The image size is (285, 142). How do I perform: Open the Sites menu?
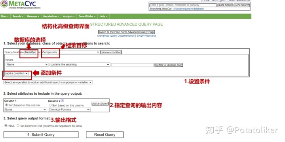[5, 16]
